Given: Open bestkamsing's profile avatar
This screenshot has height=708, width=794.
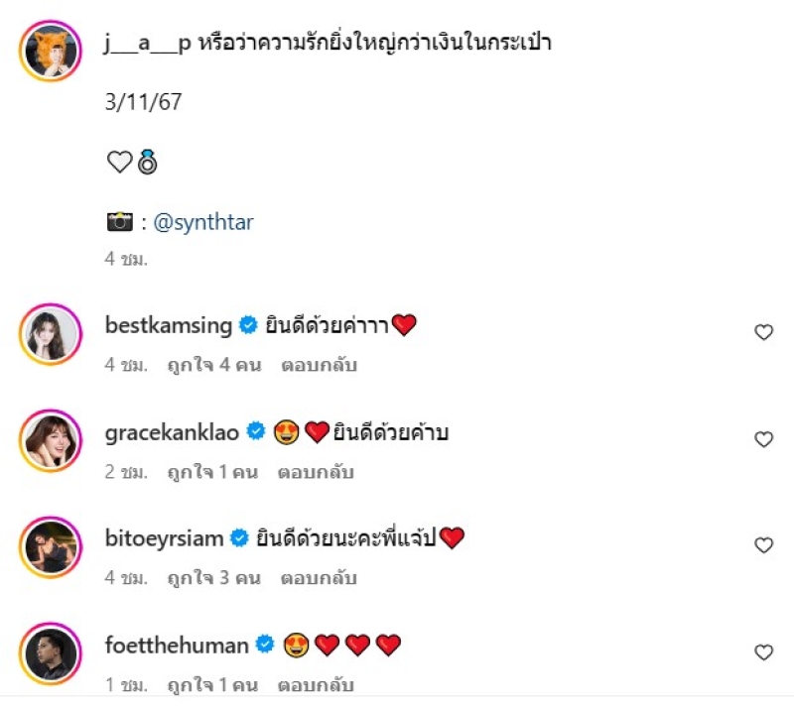Looking at the screenshot, I should point(51,334).
